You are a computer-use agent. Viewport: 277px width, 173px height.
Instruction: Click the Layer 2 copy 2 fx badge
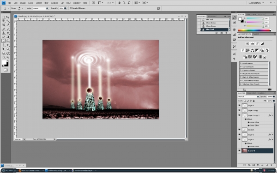pyautogui.click(x=270, y=115)
